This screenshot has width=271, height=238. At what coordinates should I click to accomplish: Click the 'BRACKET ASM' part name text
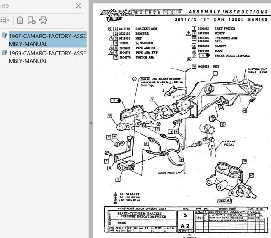[146, 29]
